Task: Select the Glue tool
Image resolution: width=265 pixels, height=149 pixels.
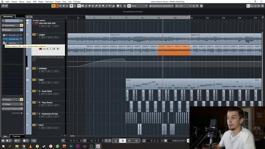Action: pos(96,6)
